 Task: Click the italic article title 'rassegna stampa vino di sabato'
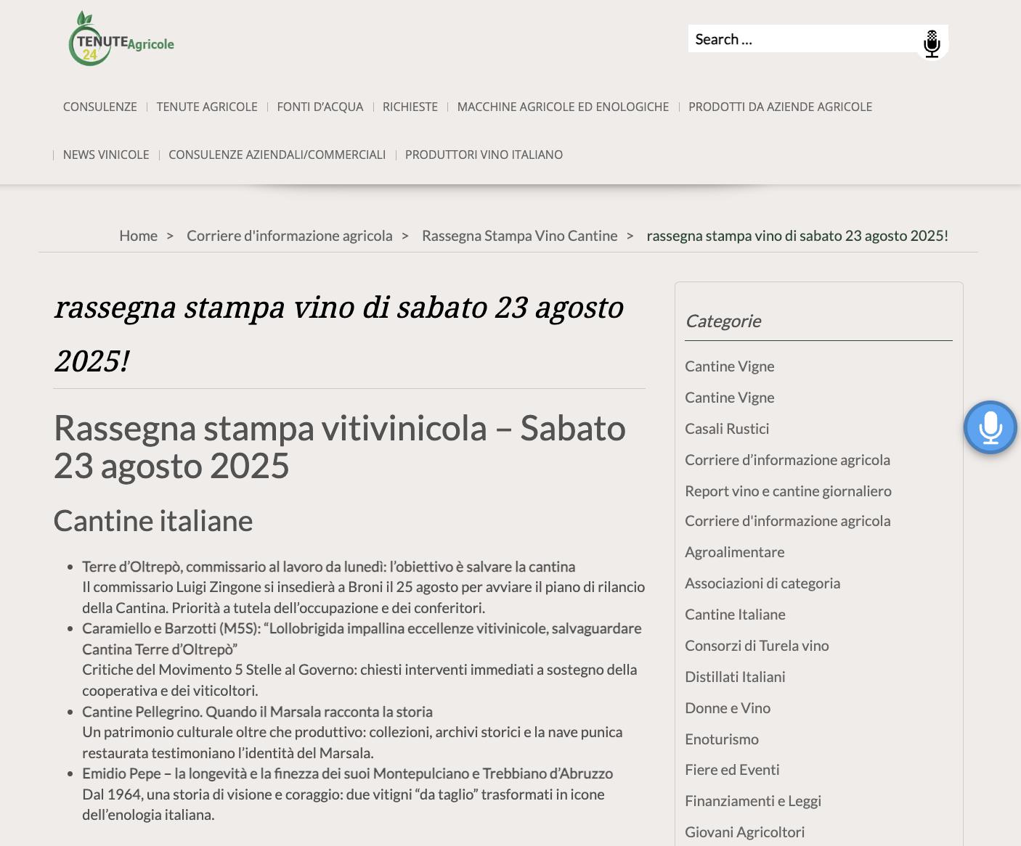click(x=339, y=334)
